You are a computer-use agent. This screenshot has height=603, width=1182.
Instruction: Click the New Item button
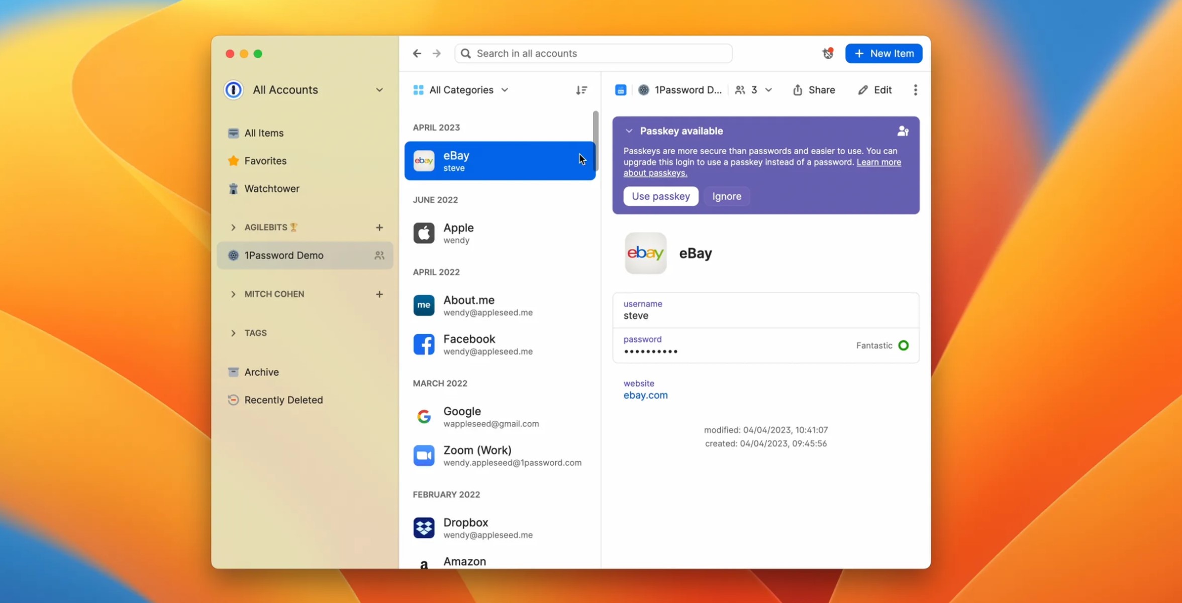883,53
